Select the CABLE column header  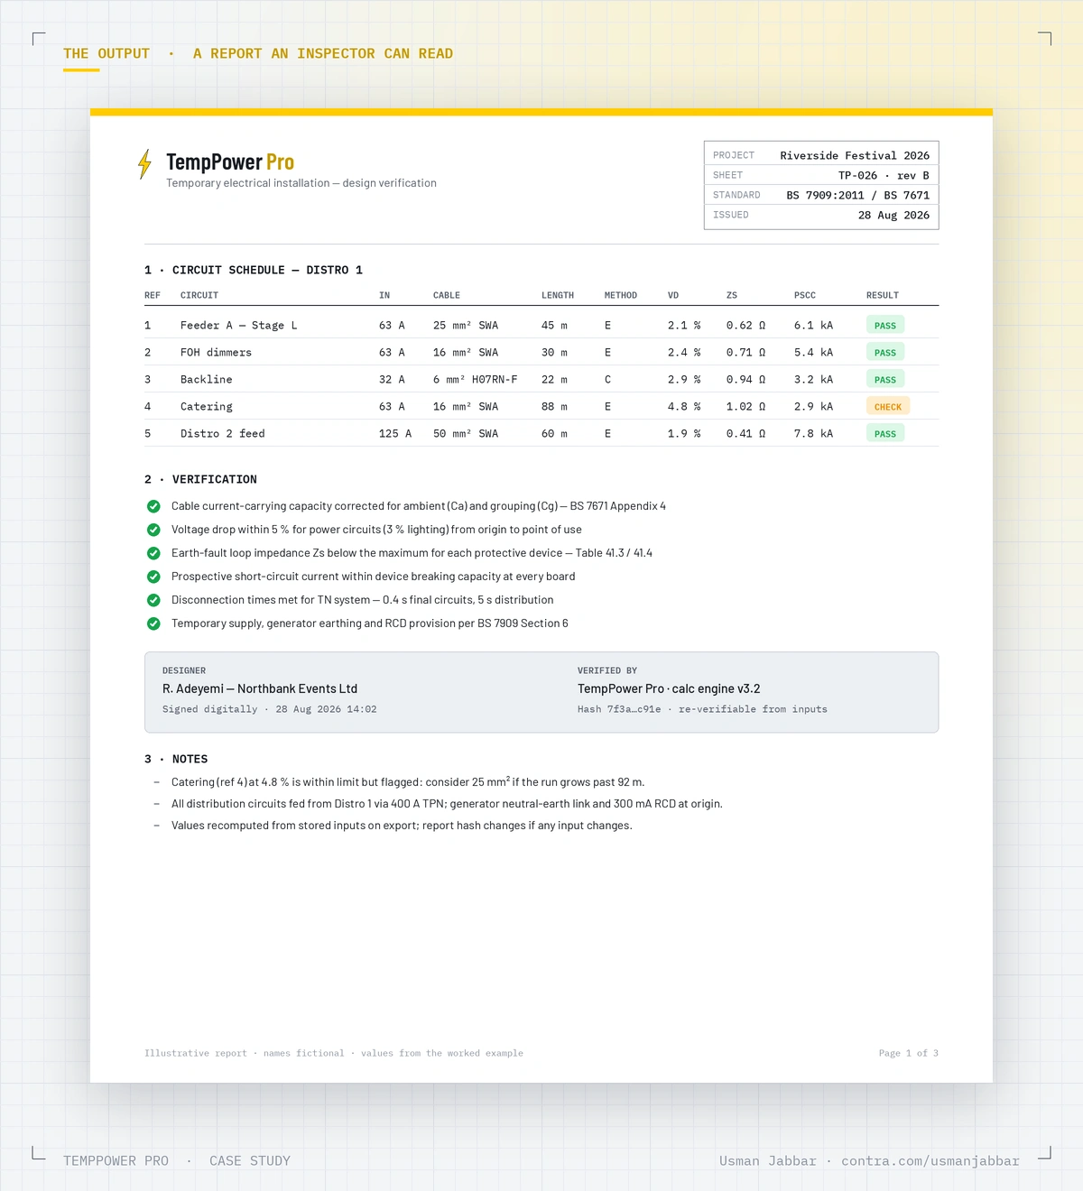pyautogui.click(x=447, y=295)
